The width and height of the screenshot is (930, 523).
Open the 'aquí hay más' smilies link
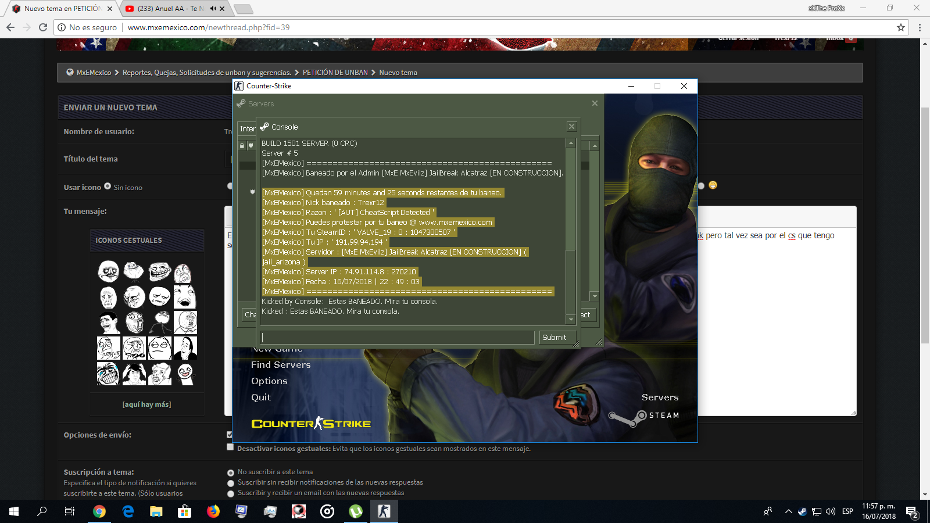pos(146,404)
